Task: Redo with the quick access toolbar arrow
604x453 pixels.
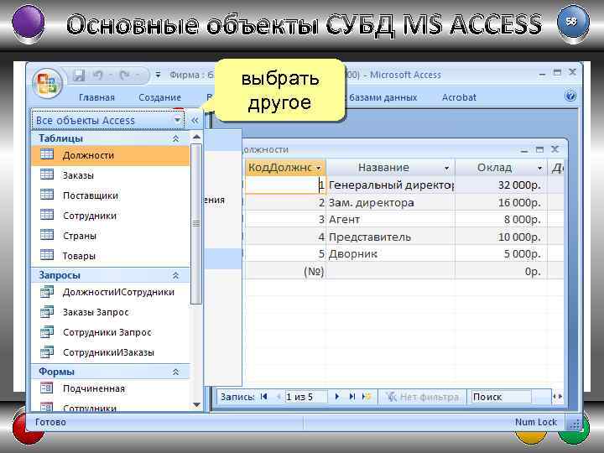Action: (x=125, y=75)
